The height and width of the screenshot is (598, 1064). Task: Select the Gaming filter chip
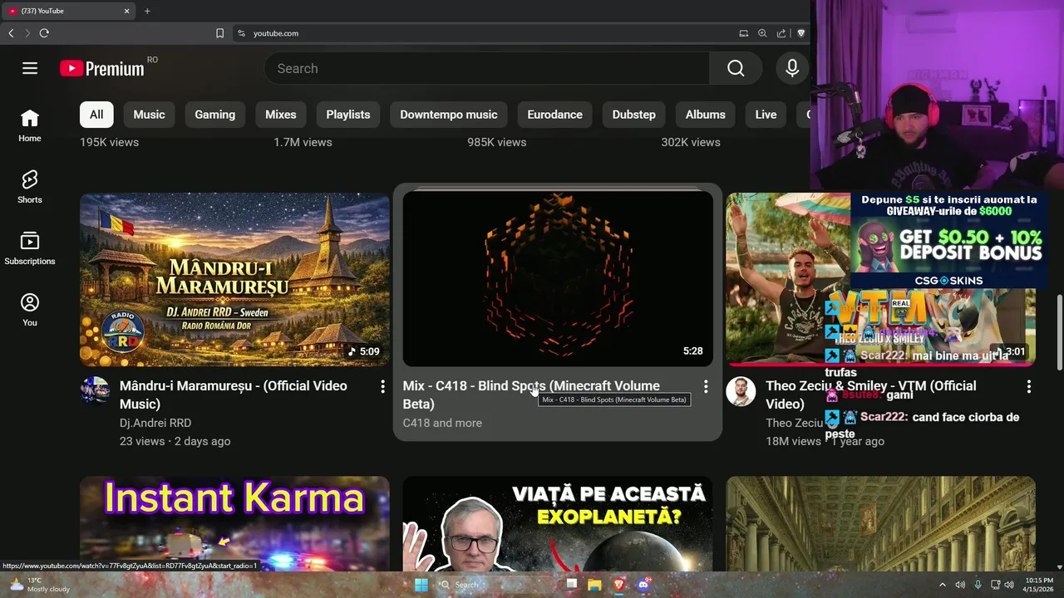click(215, 115)
